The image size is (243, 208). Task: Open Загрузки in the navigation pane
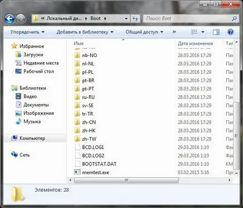30,54
